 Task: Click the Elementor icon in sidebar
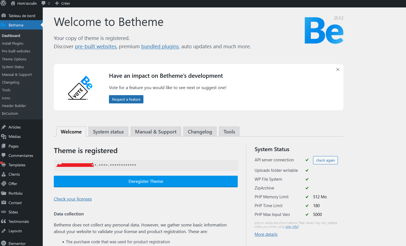[x=4, y=243]
